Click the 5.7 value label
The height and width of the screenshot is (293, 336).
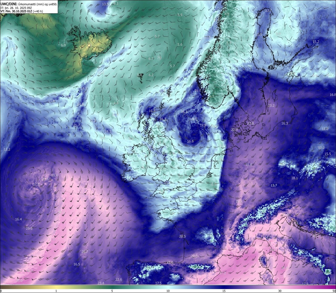pos(172,66)
